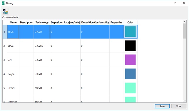This screenshot has width=189, height=111.
Task: Click the scrollbar down arrow
Action: coord(185,101)
